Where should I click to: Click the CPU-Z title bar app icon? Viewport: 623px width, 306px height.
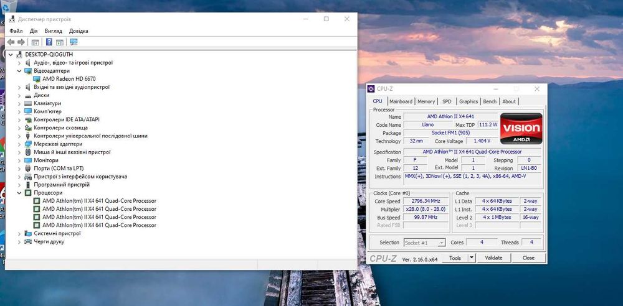(x=371, y=89)
